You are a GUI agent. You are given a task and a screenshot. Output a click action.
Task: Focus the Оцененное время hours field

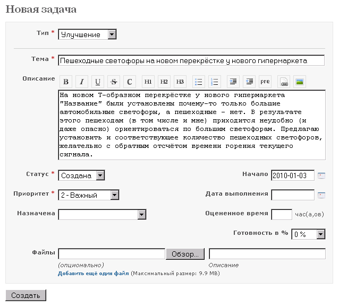click(x=282, y=215)
